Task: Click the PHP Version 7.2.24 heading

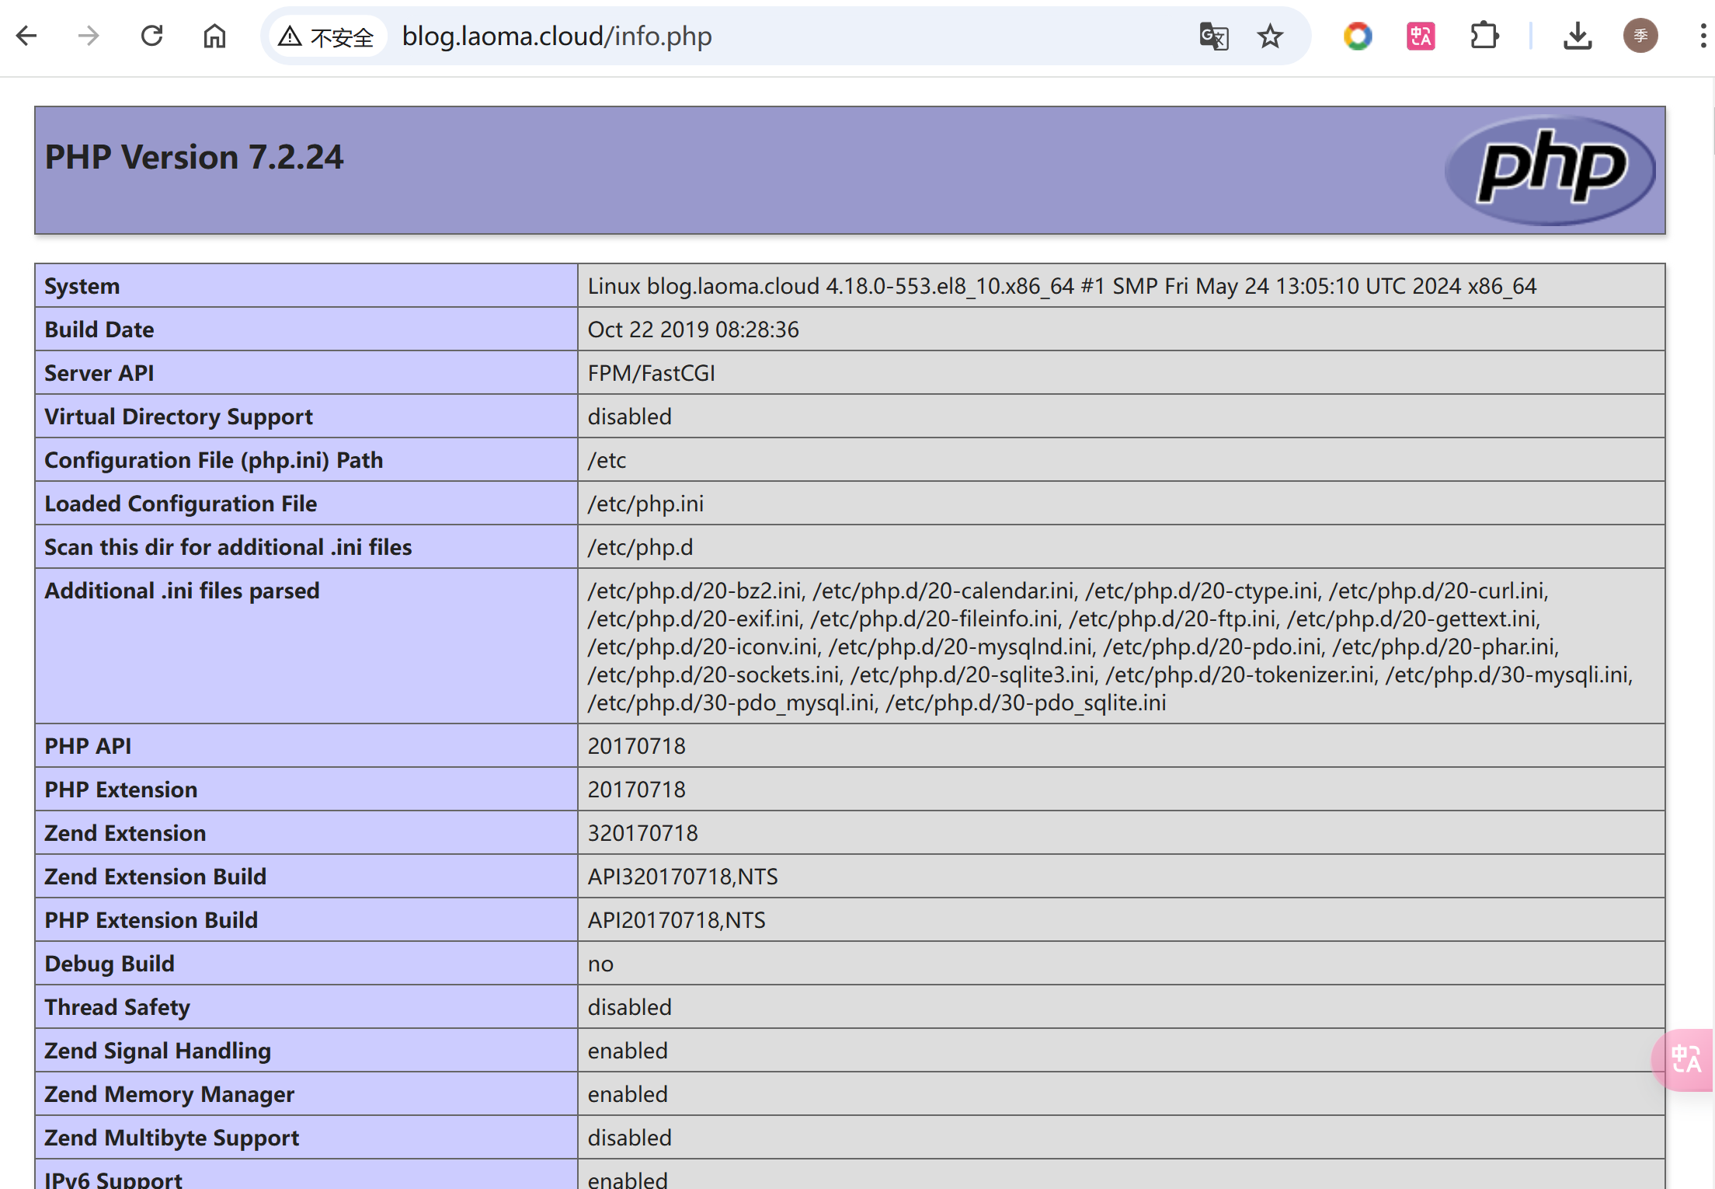Action: click(x=194, y=158)
